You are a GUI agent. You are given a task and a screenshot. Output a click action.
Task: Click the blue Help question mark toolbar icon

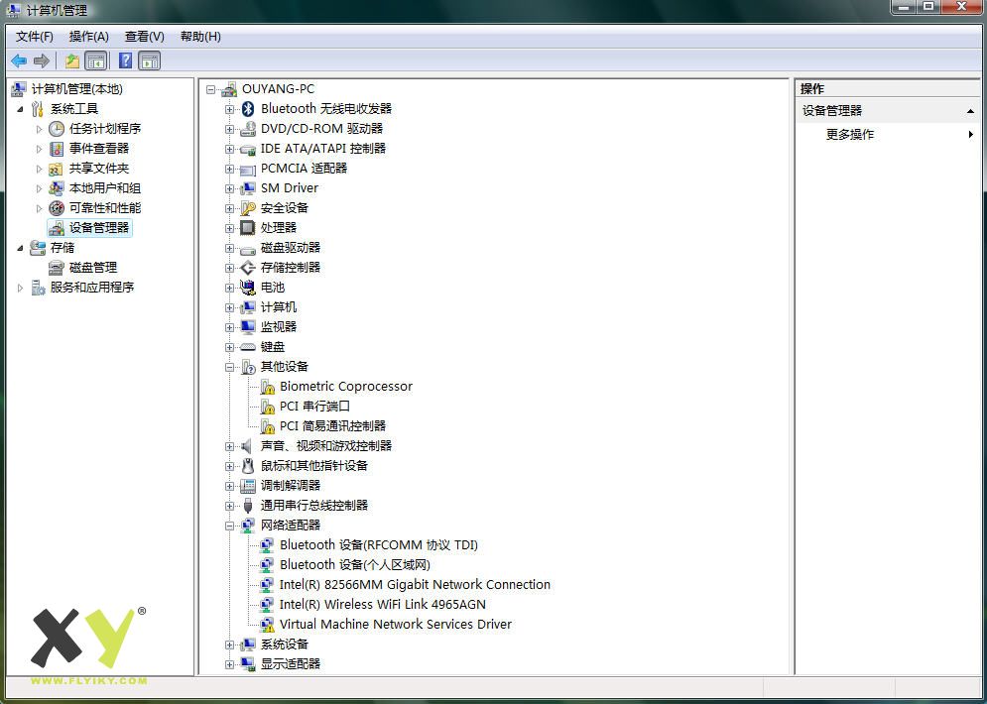tap(126, 61)
